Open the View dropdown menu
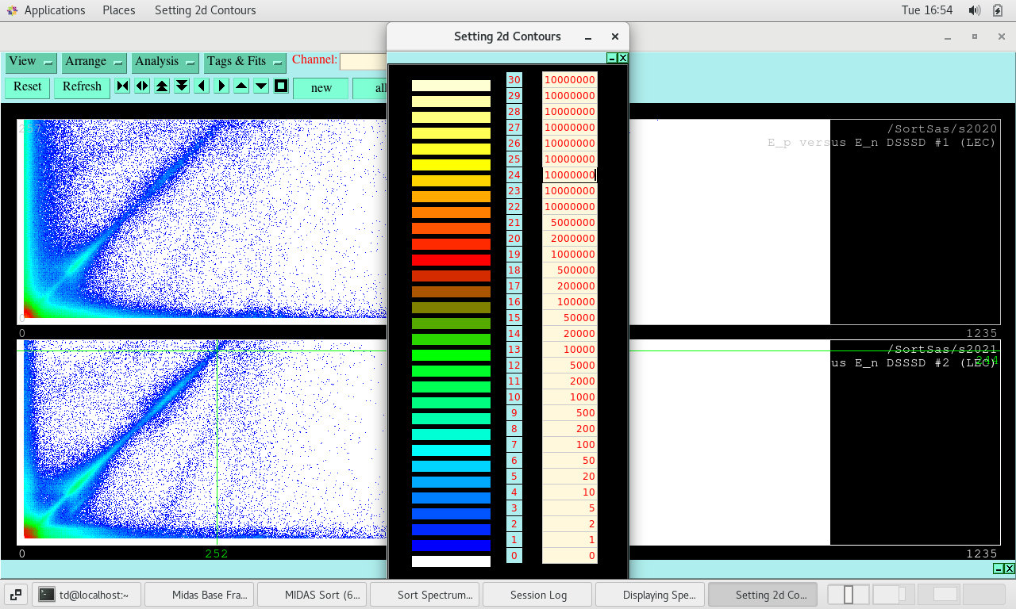The image size is (1016, 609). pos(31,62)
